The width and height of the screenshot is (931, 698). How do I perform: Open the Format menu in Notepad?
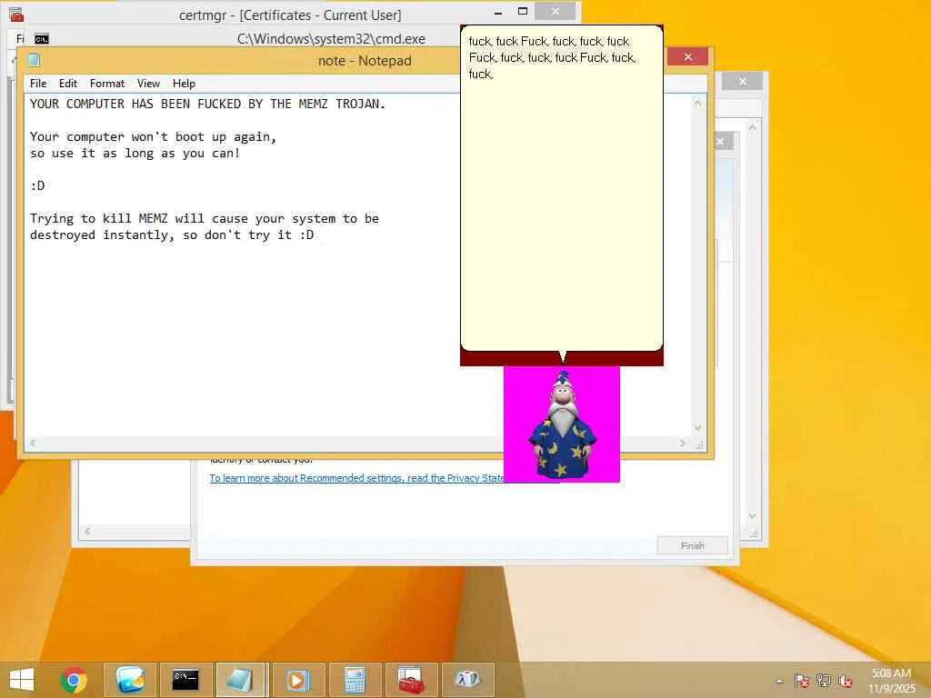(x=107, y=84)
